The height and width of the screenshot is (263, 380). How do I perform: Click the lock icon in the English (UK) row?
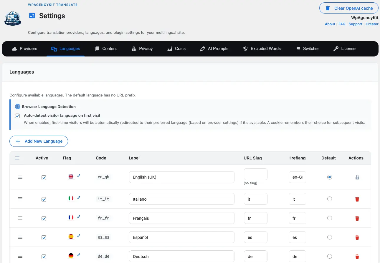point(357,177)
